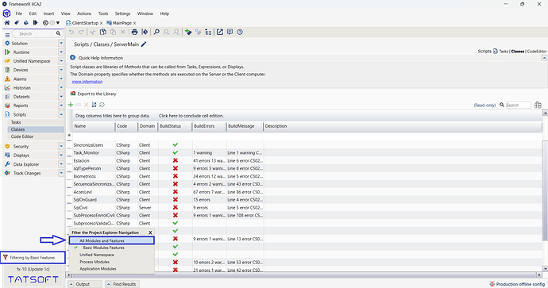Close the Filter Project Explorer popup
Viewport: 548px width, 288px height.
pos(150,232)
